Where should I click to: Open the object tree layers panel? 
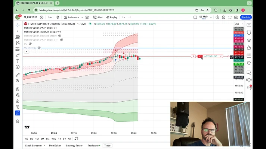pyautogui.click(x=249, y=40)
